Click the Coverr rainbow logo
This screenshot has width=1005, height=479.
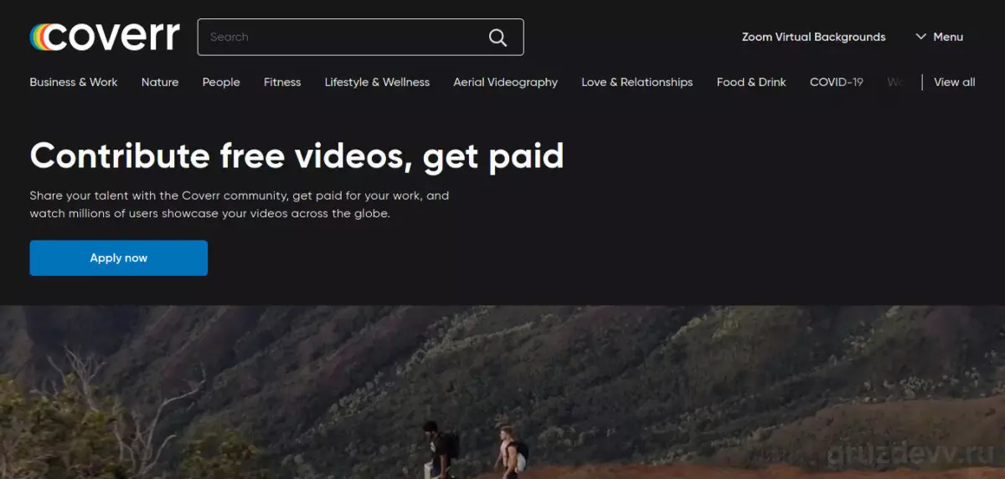(x=105, y=37)
